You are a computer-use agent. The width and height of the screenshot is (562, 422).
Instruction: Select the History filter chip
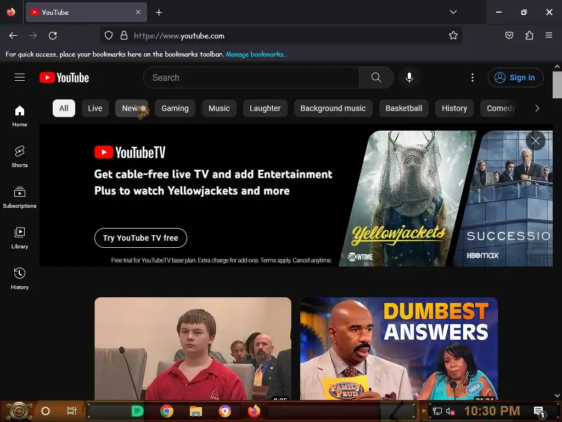pos(454,108)
